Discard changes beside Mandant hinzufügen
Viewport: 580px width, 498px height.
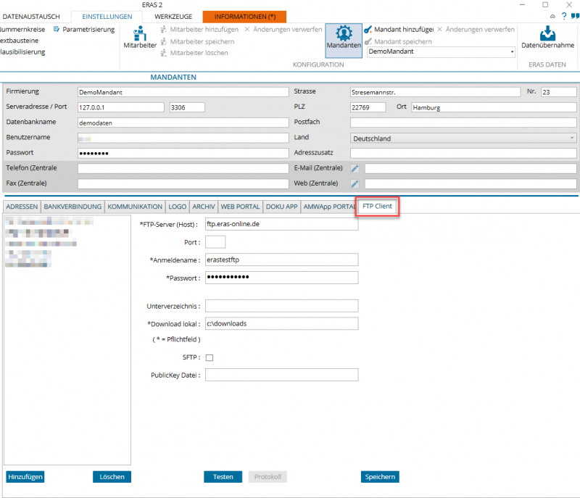(x=476, y=29)
